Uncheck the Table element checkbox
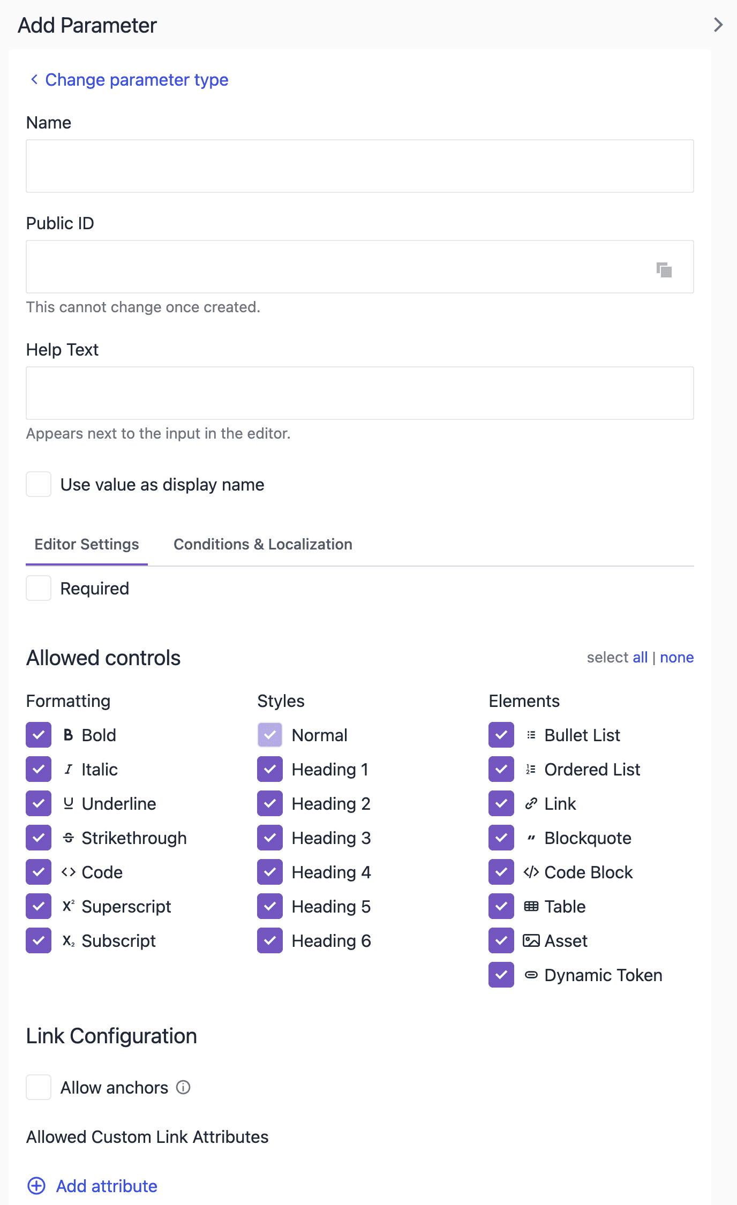The image size is (737, 1205). click(501, 906)
